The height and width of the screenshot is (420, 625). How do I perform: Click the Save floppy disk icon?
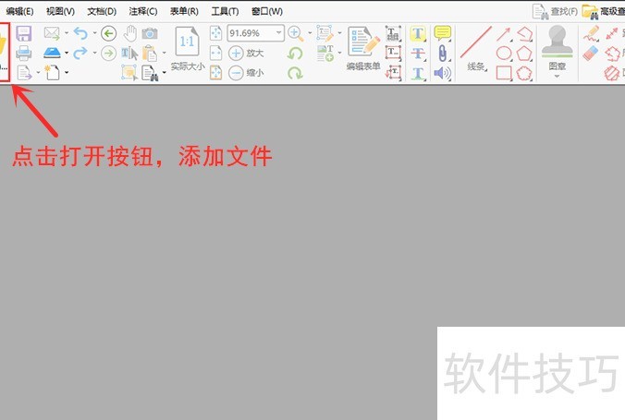click(x=24, y=34)
